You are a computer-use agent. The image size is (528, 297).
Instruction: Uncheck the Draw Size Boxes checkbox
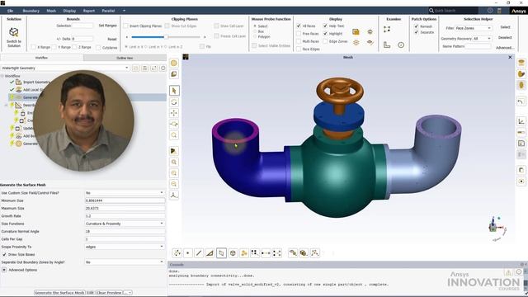[4, 255]
